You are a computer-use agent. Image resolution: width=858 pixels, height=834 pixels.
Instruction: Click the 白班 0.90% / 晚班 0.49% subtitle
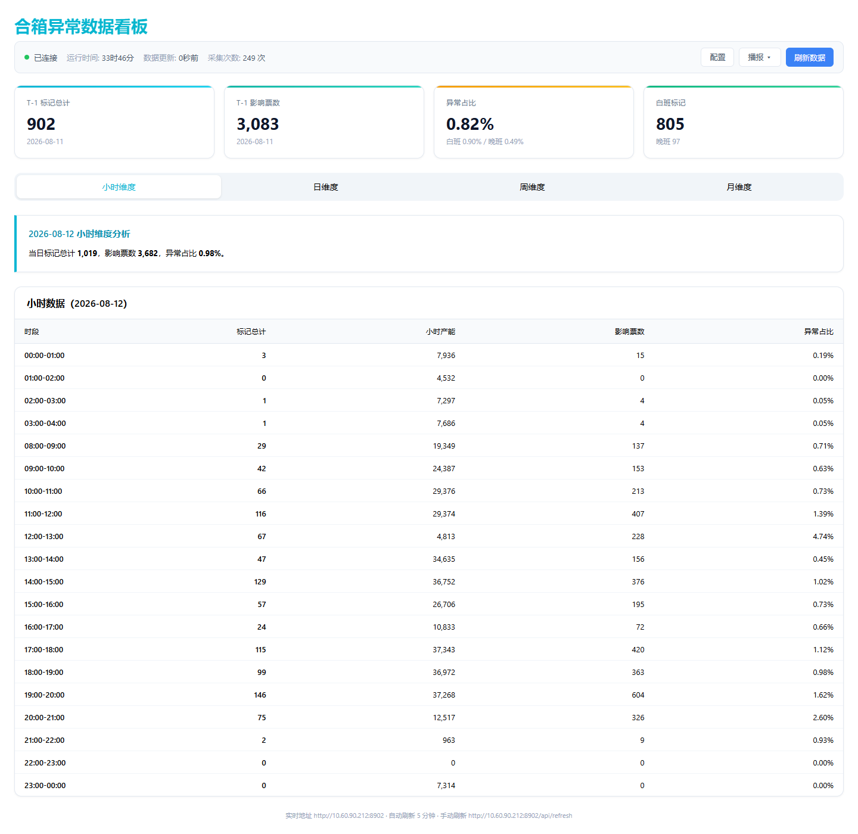tap(485, 142)
